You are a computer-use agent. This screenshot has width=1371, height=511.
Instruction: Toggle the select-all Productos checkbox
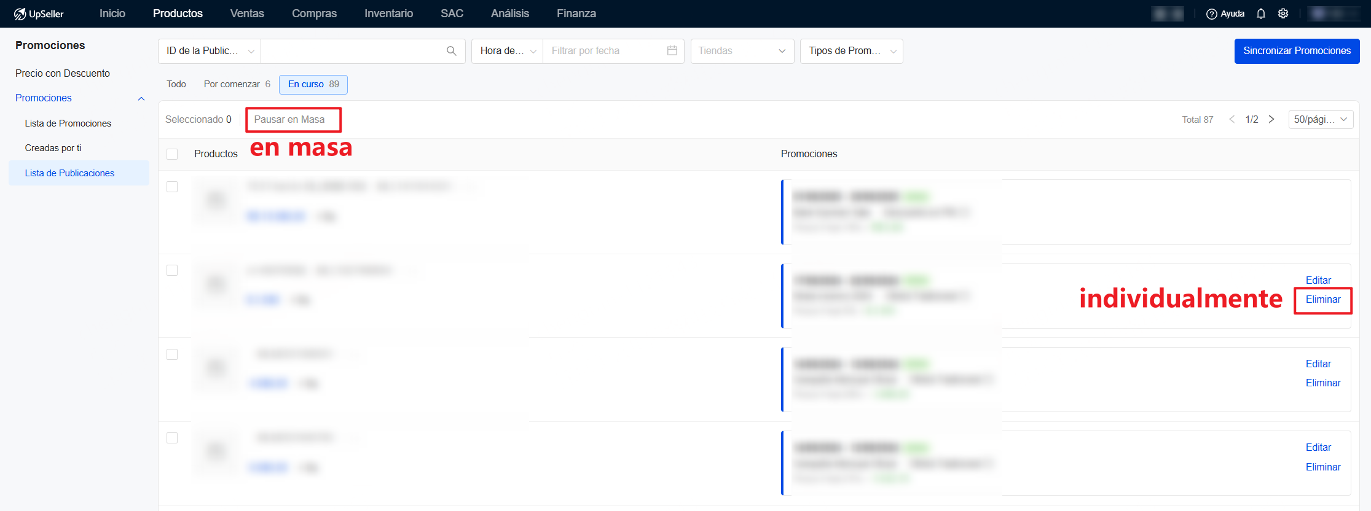click(x=172, y=154)
